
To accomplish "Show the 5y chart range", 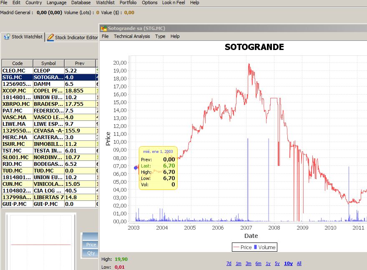I will (277, 263).
